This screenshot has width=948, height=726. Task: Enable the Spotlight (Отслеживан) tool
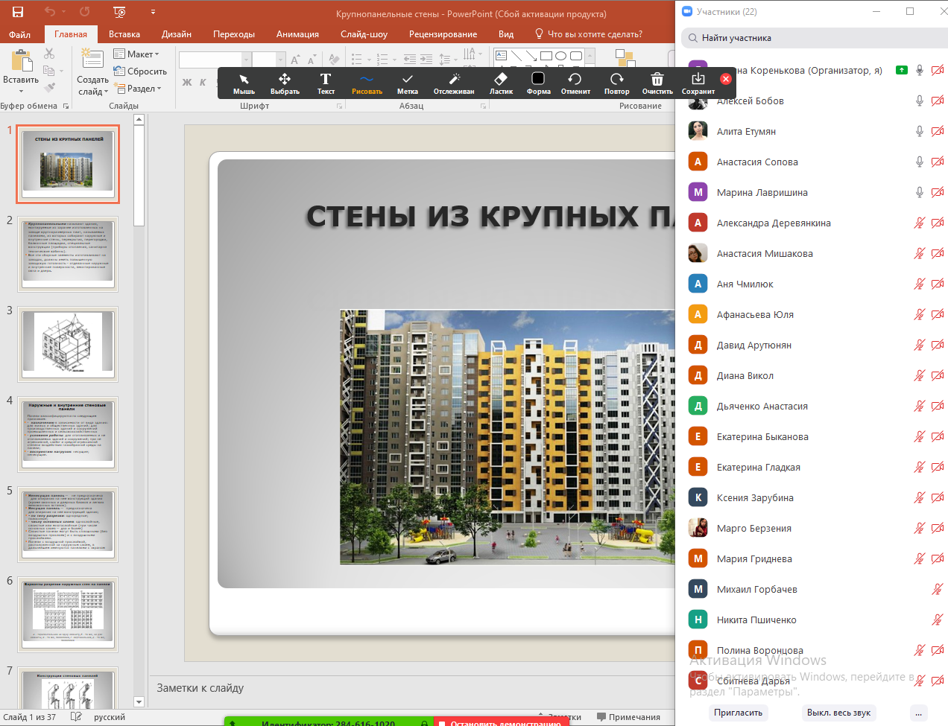454,83
